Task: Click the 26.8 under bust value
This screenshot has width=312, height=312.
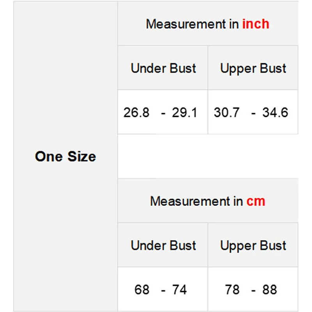Action: [136, 113]
